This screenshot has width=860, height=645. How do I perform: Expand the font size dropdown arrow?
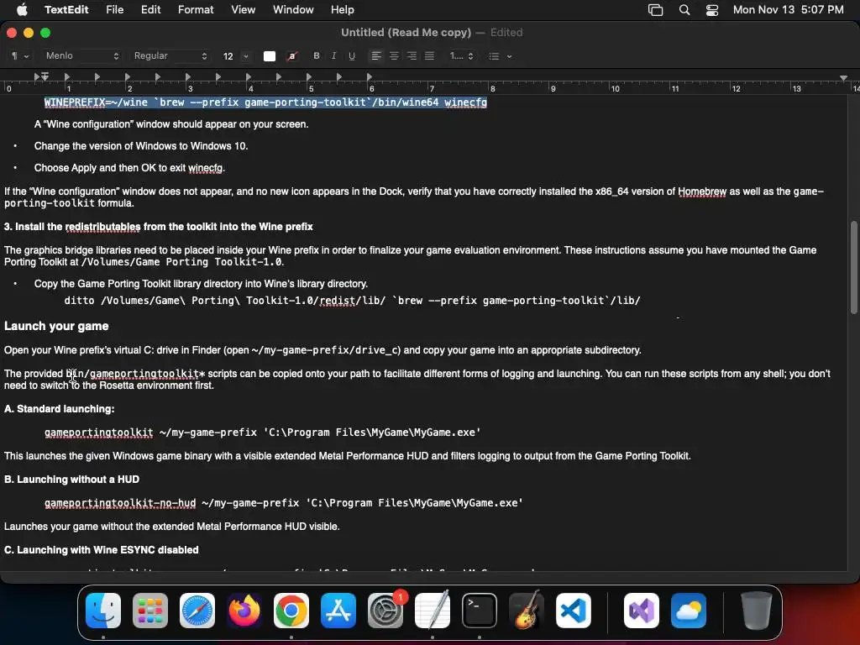pos(246,56)
